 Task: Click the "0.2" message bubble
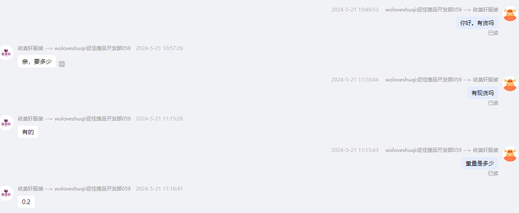point(26,202)
